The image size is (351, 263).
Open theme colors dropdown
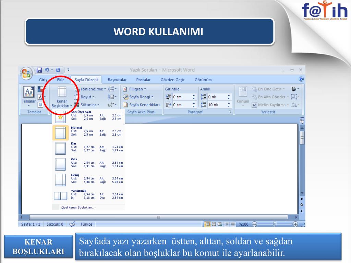tap(41, 89)
